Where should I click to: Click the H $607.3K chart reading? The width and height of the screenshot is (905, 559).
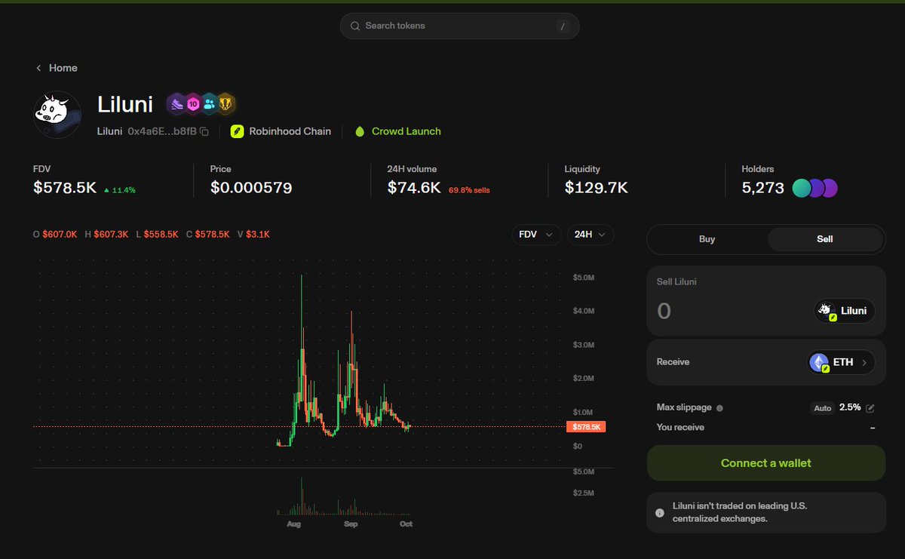click(x=107, y=235)
